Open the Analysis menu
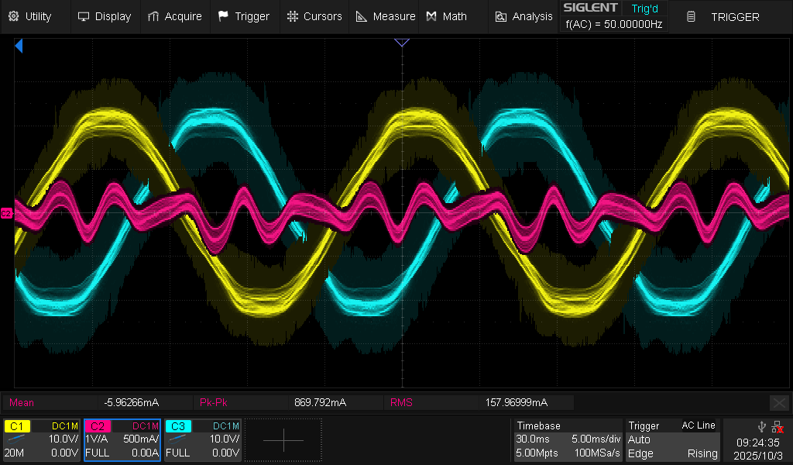793x465 pixels. pos(524,16)
